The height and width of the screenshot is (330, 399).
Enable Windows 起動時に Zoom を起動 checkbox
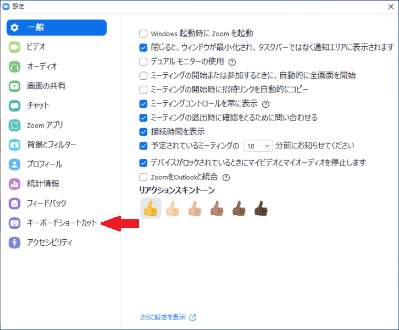[143, 34]
